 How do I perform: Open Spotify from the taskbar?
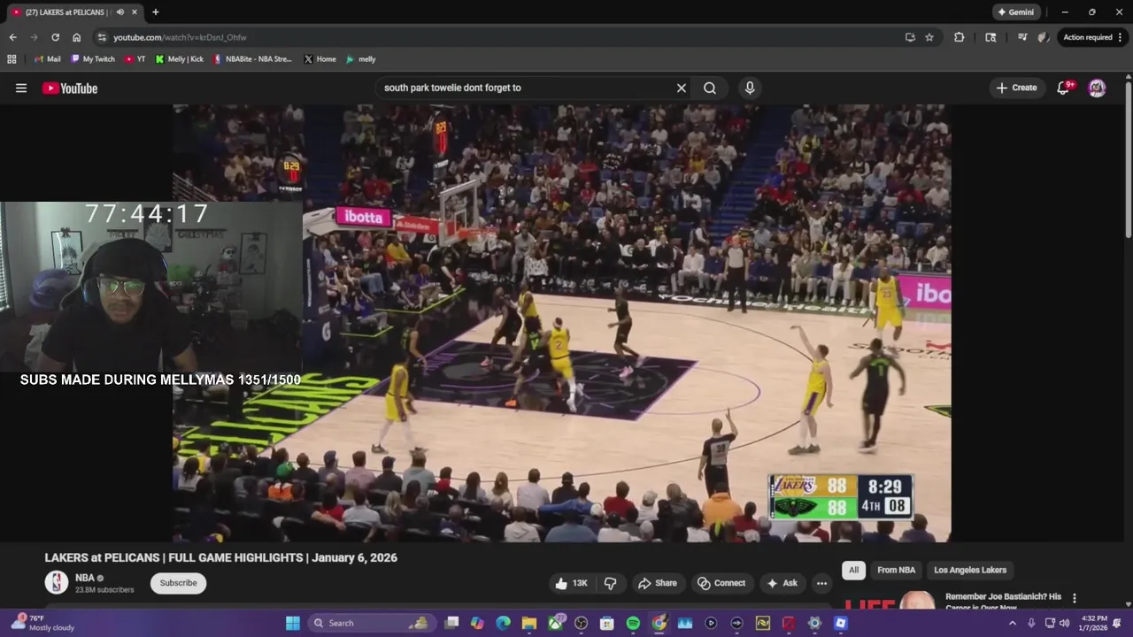633,623
